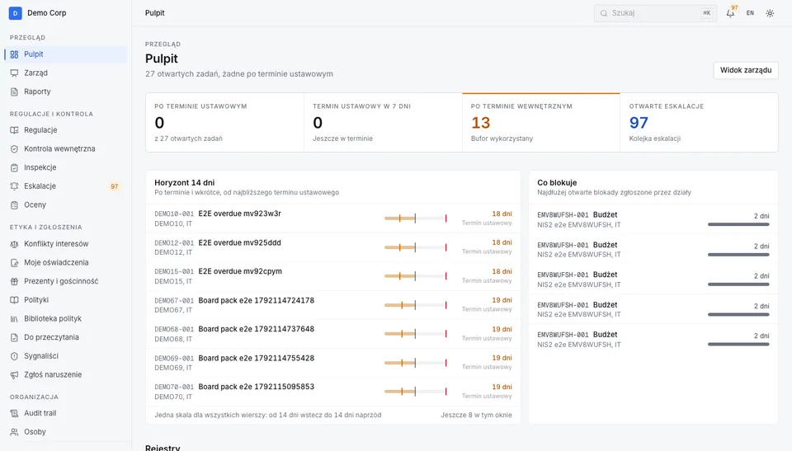
Task: Click the Zarząd sidebar icon
Action: tap(14, 73)
